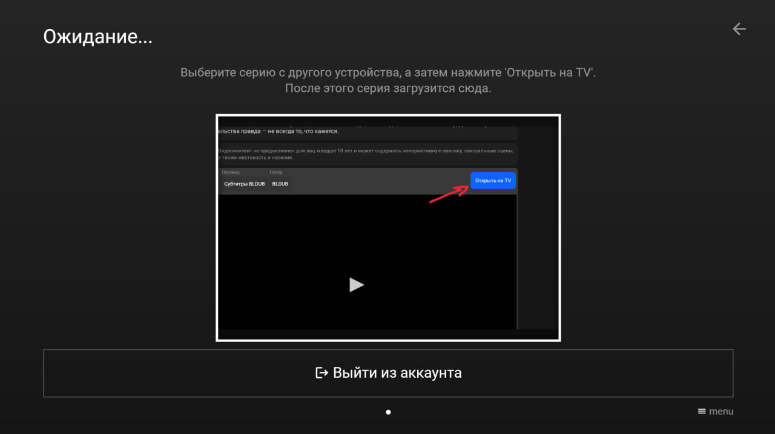This screenshot has width=775, height=434.
Task: Click the back arrow icon top right
Action: (739, 28)
